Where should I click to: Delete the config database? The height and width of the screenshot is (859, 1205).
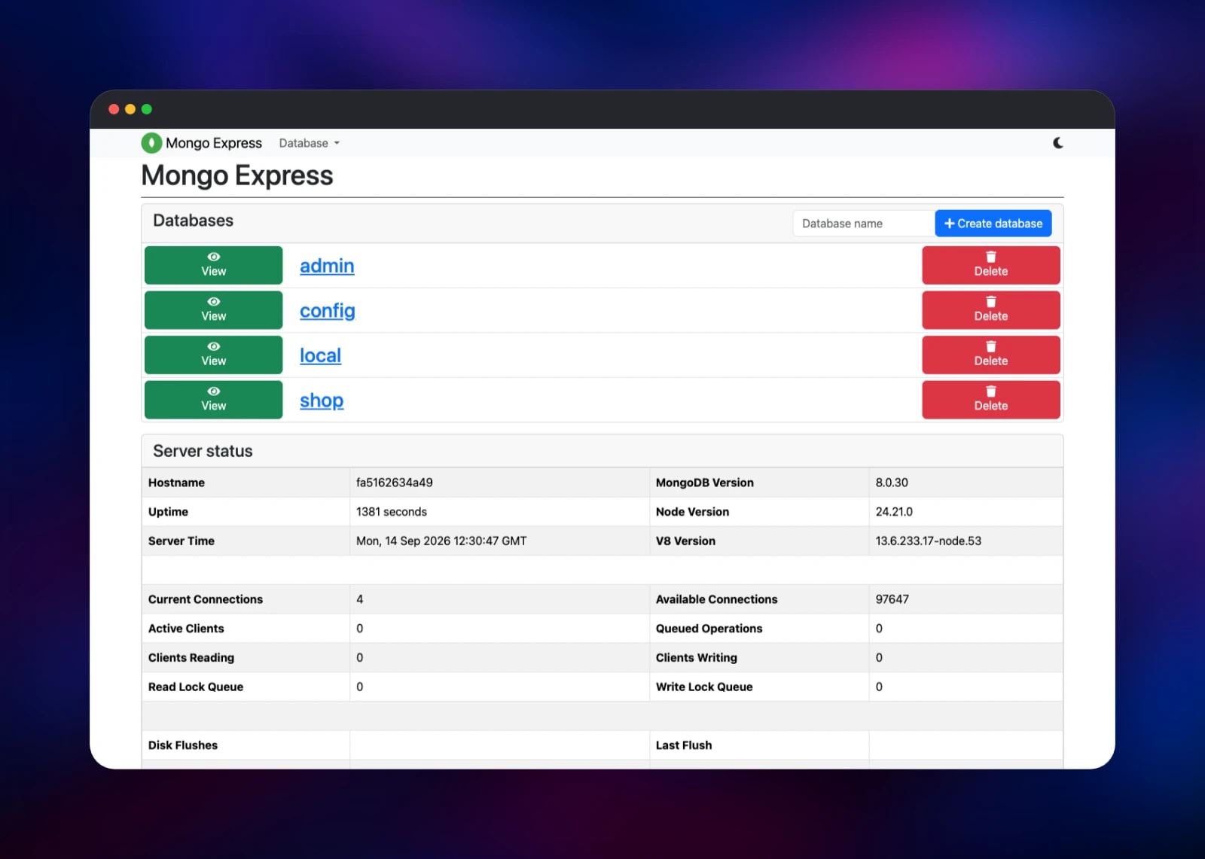tap(991, 310)
